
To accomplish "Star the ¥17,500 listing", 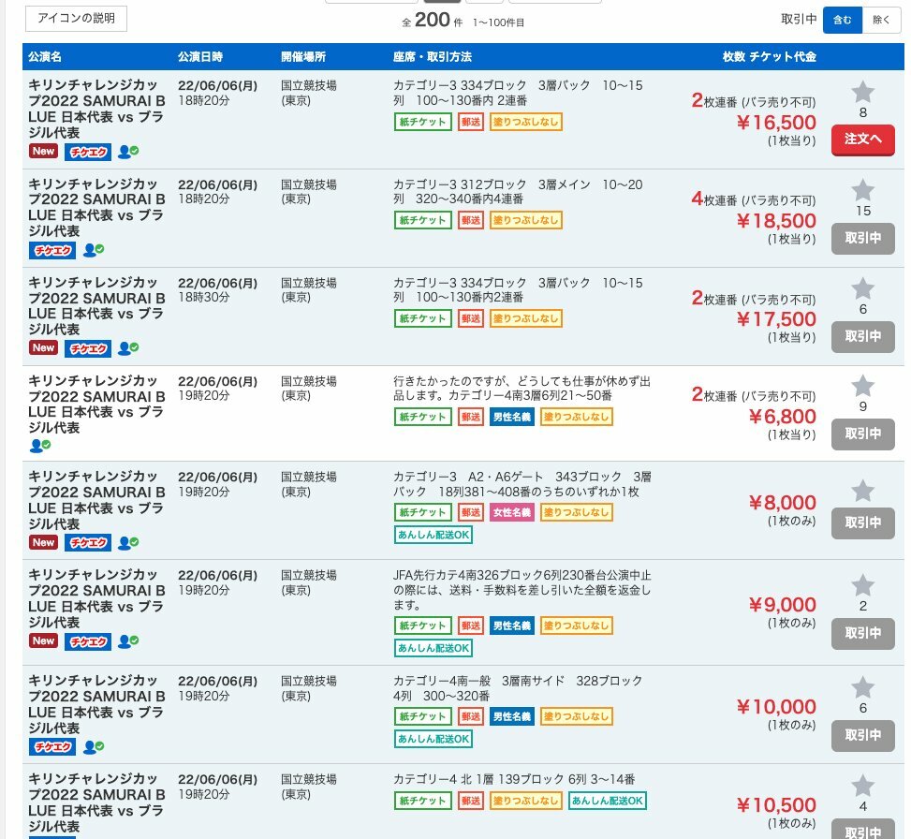I will pos(862,288).
